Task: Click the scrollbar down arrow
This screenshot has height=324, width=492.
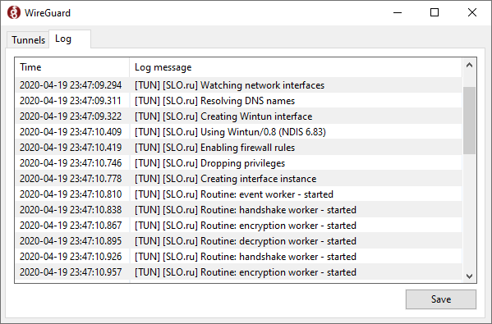Action: 469,276
